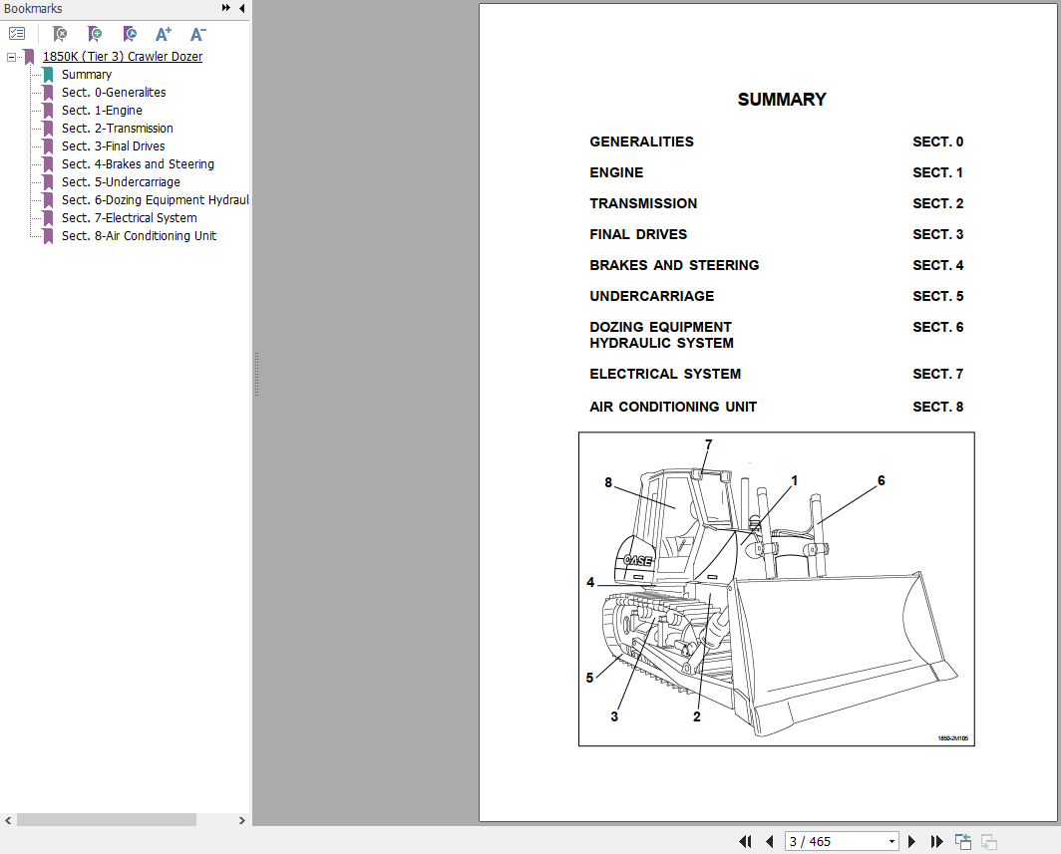Select the Sect. 1-Engine bookmark
The width and height of the screenshot is (1061, 854).
[102, 111]
